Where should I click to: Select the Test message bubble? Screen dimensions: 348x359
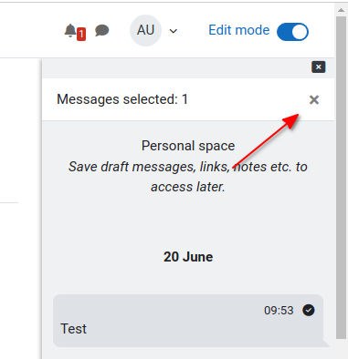tap(188, 321)
